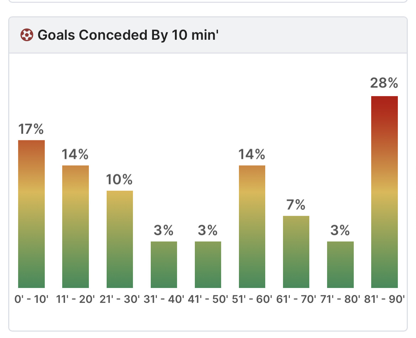Click the Goals Conceded By 10 min' title
The height and width of the screenshot is (338, 416).
click(x=128, y=35)
